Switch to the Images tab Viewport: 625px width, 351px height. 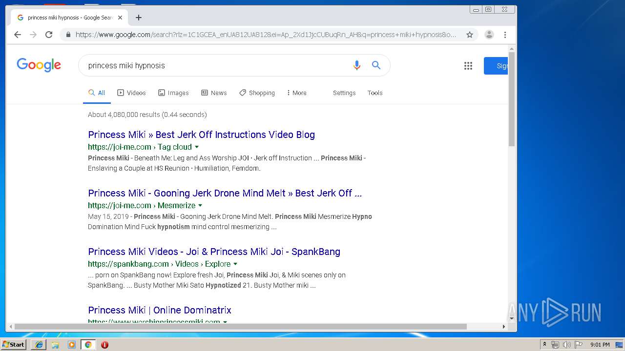click(173, 93)
